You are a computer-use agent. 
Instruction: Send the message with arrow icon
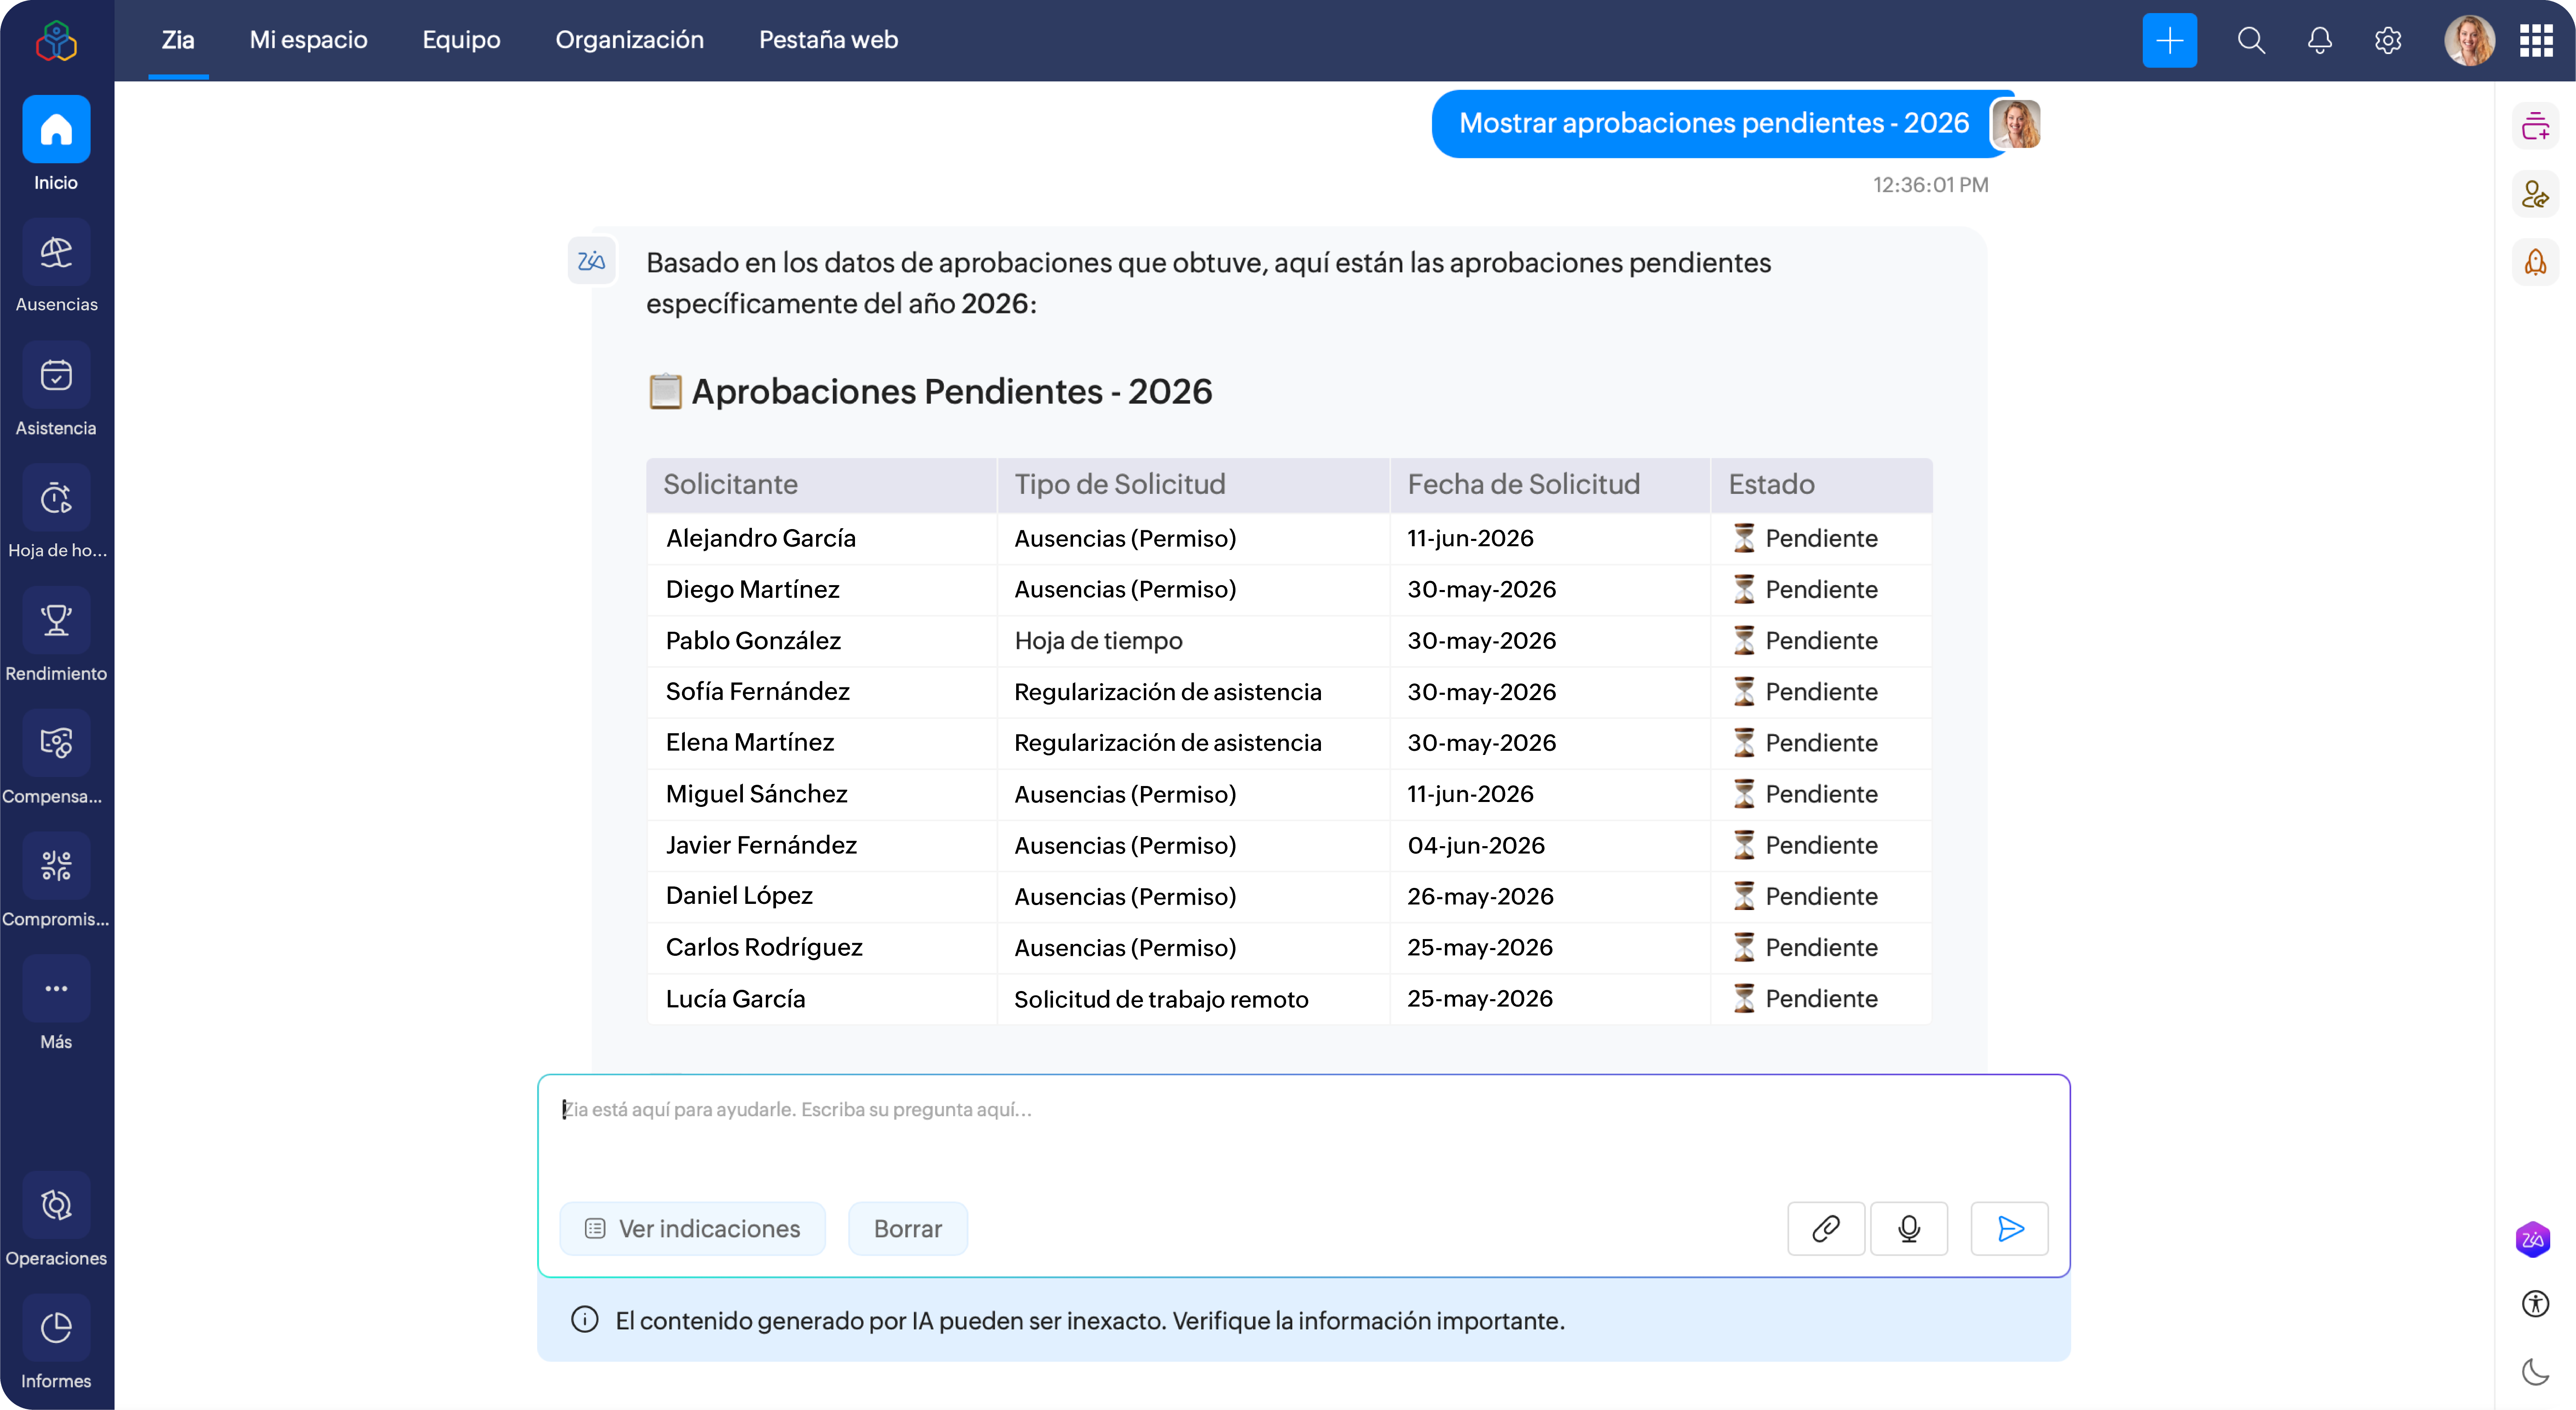coord(2010,1228)
